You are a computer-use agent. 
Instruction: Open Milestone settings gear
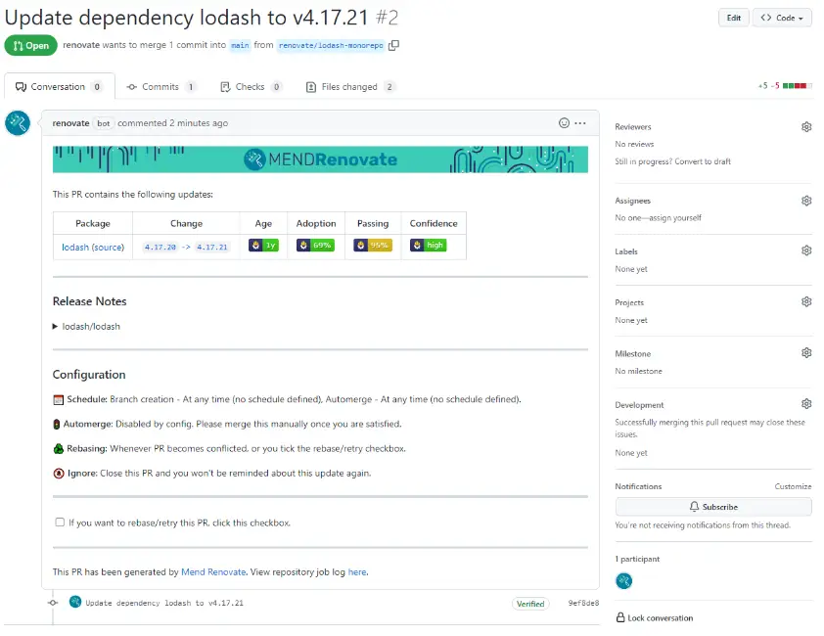point(806,352)
